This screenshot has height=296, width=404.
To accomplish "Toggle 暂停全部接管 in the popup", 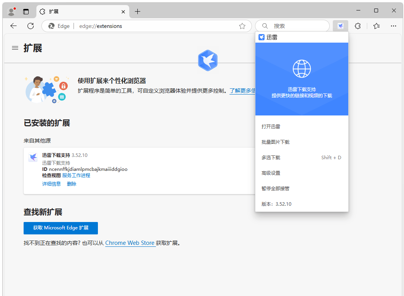I will point(276,189).
